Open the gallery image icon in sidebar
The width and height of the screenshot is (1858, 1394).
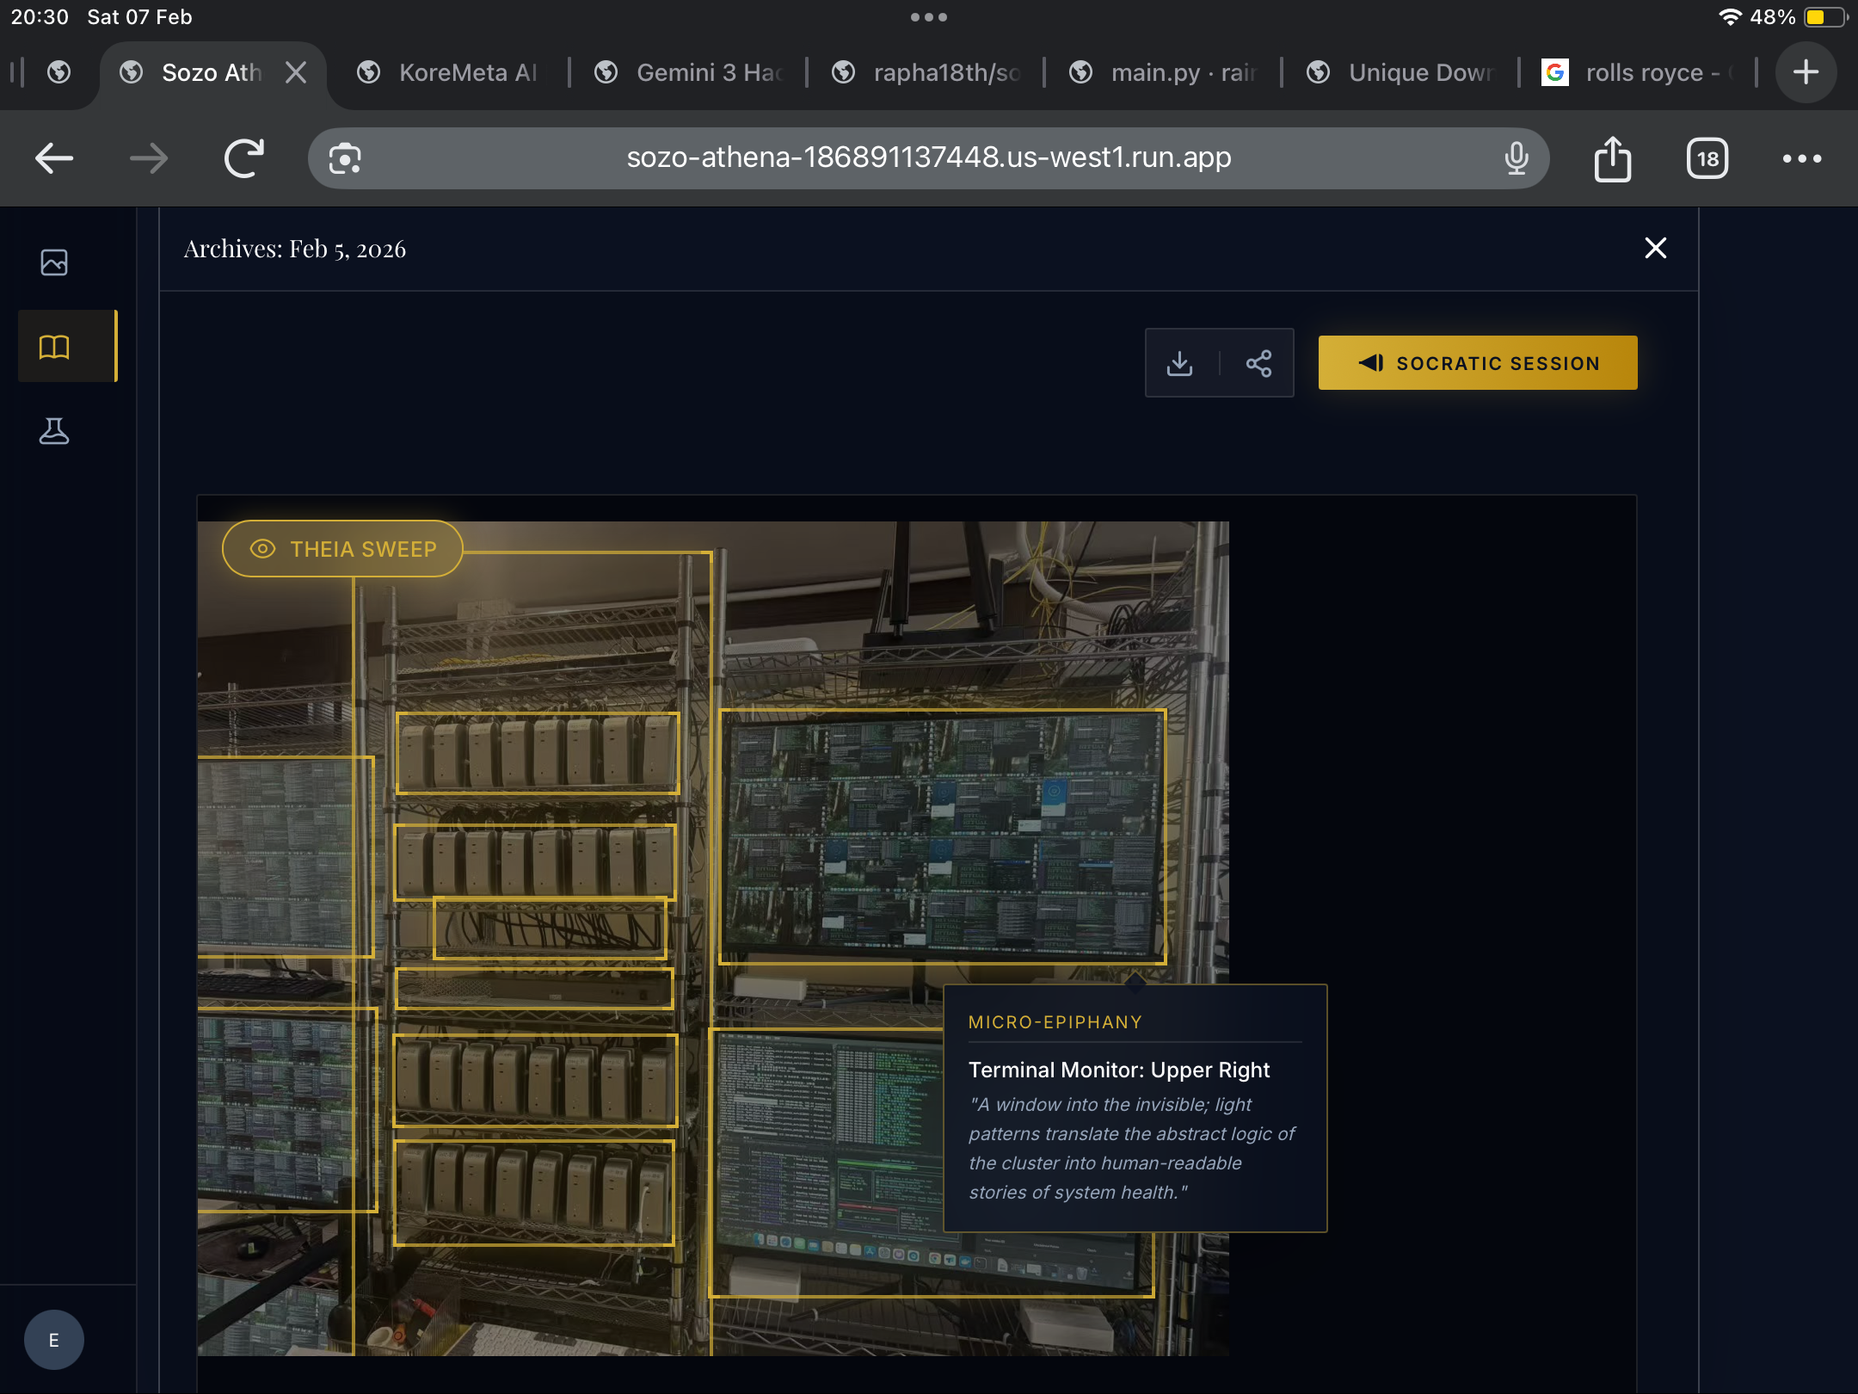pos(54,262)
